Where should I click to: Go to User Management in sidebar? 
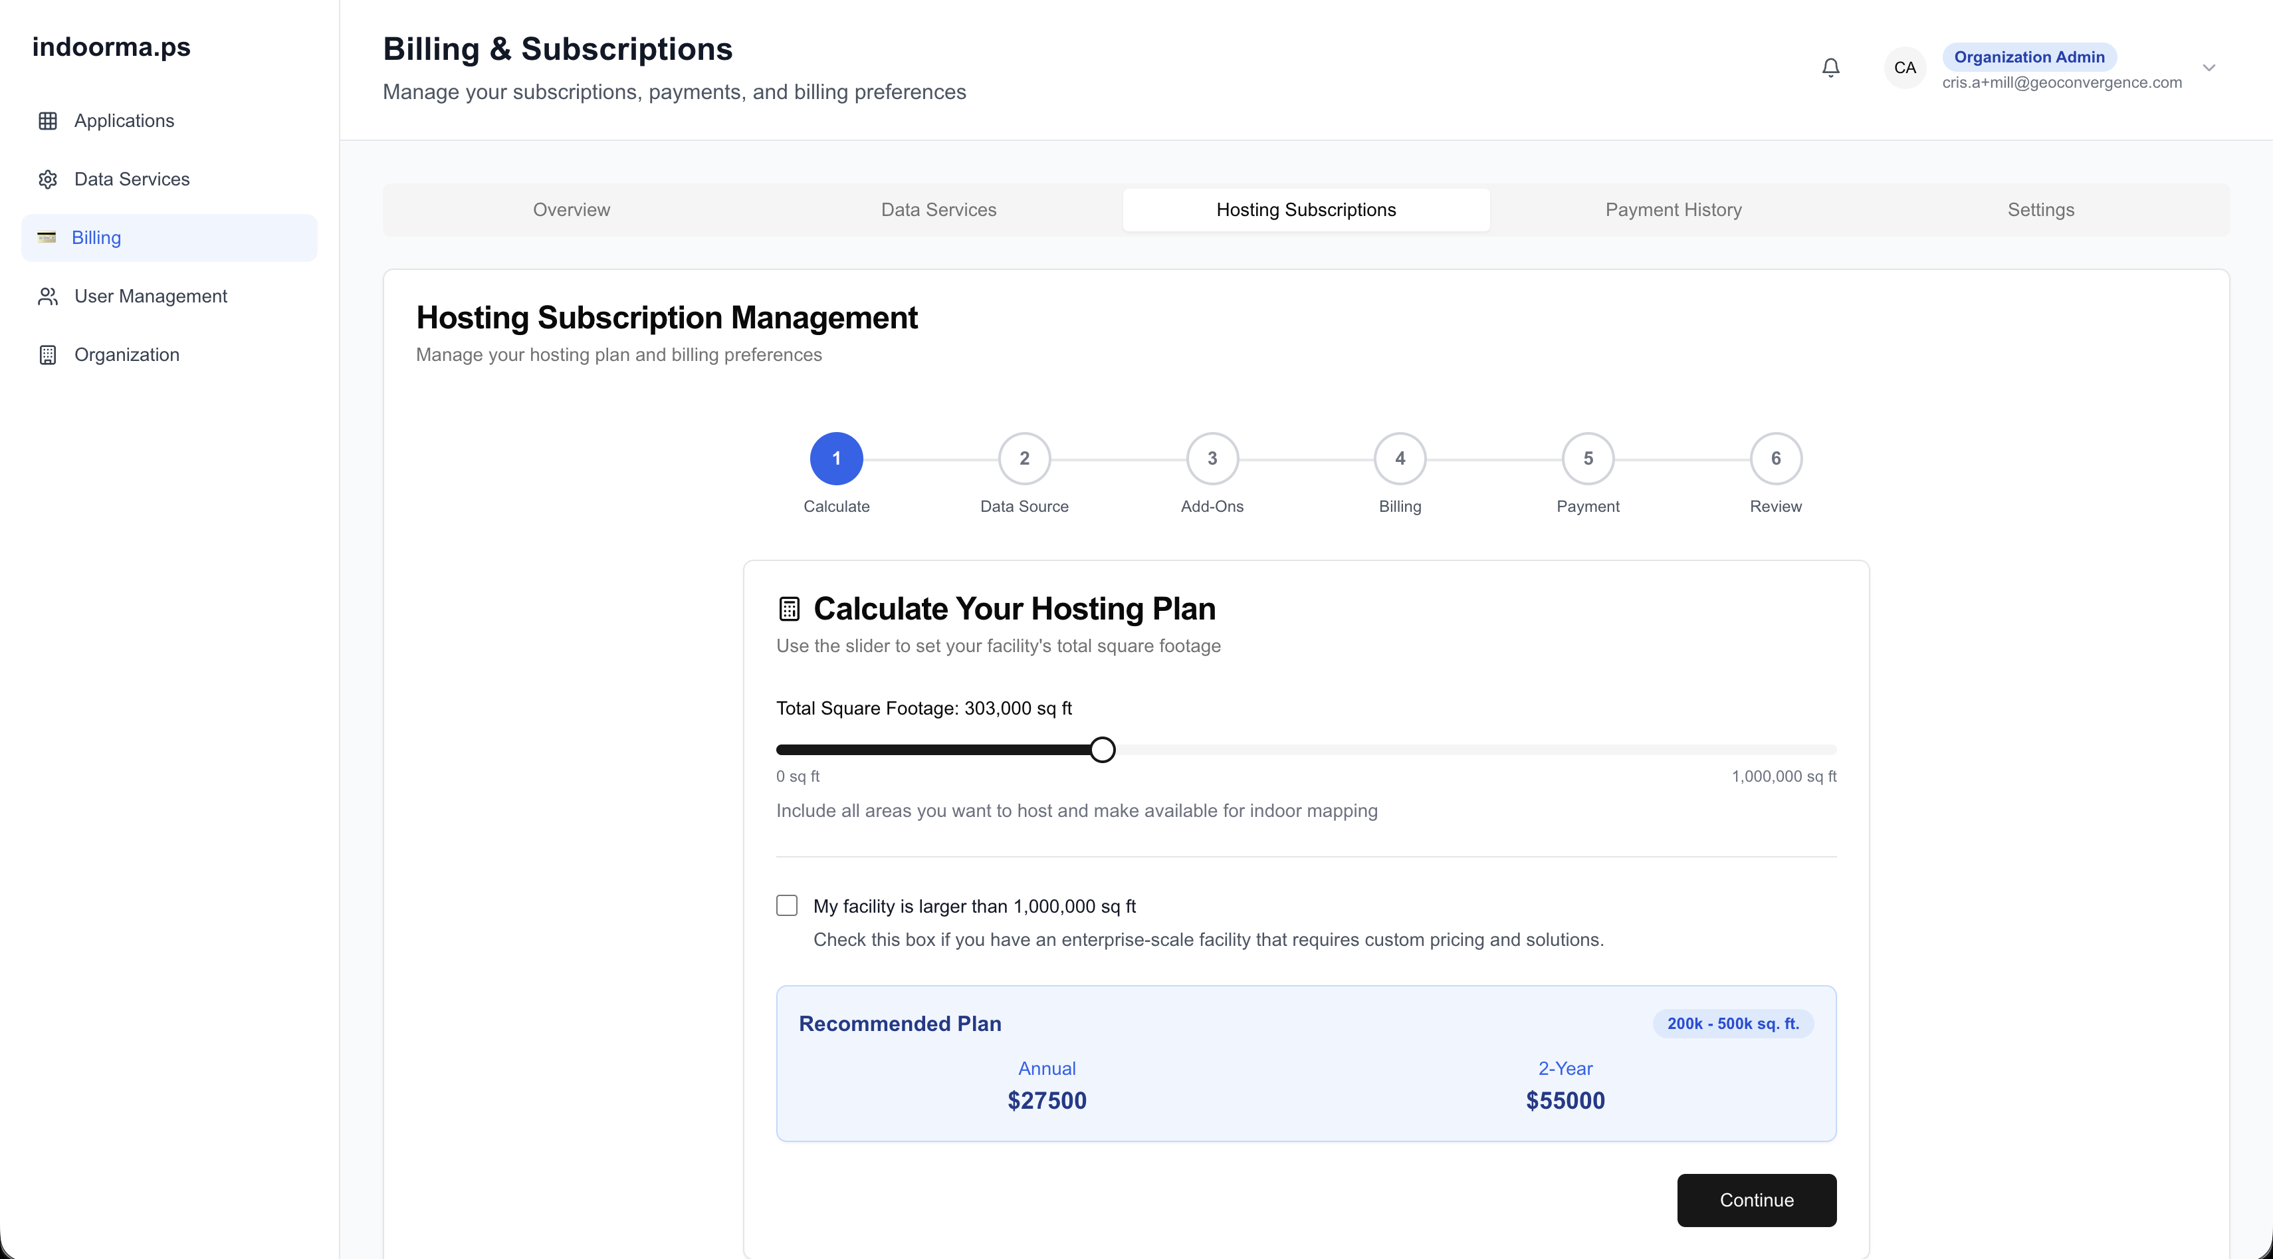(169, 296)
